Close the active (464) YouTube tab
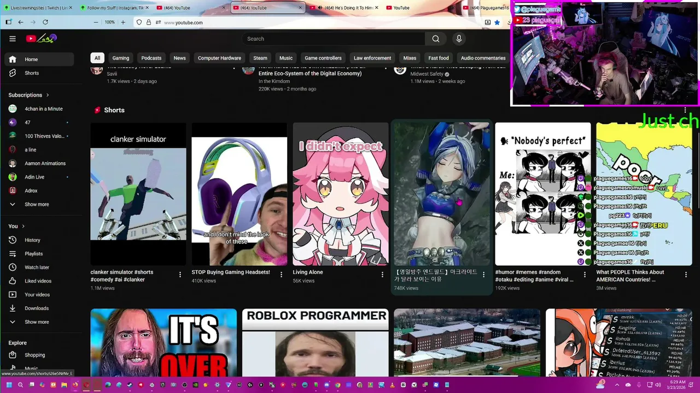Viewport: 700px width, 393px height. tap(300, 8)
